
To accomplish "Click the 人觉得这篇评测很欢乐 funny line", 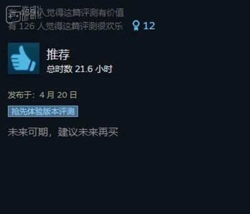I will pos(80,26).
